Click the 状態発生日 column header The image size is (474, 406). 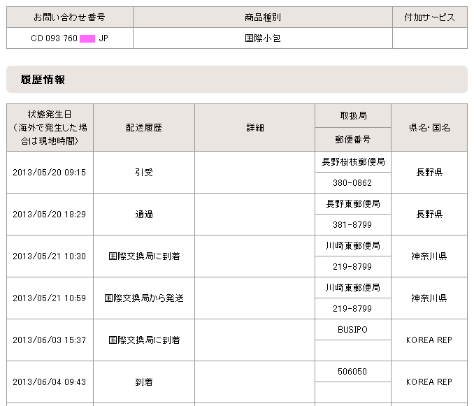(x=50, y=127)
